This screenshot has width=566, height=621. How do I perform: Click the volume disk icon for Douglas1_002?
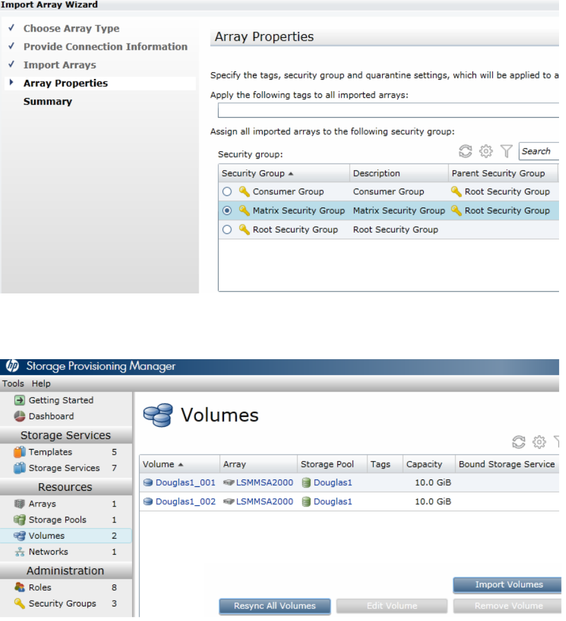148,501
